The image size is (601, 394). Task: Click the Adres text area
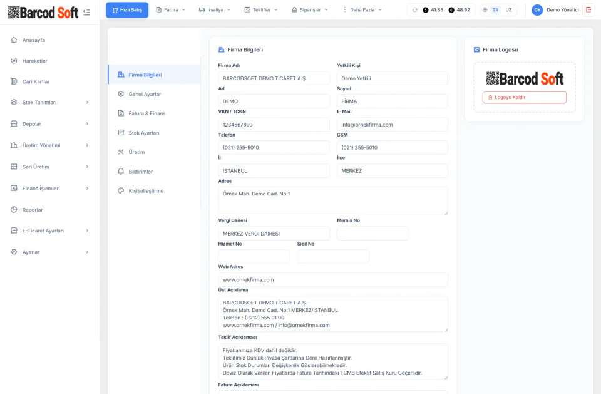tap(333, 201)
